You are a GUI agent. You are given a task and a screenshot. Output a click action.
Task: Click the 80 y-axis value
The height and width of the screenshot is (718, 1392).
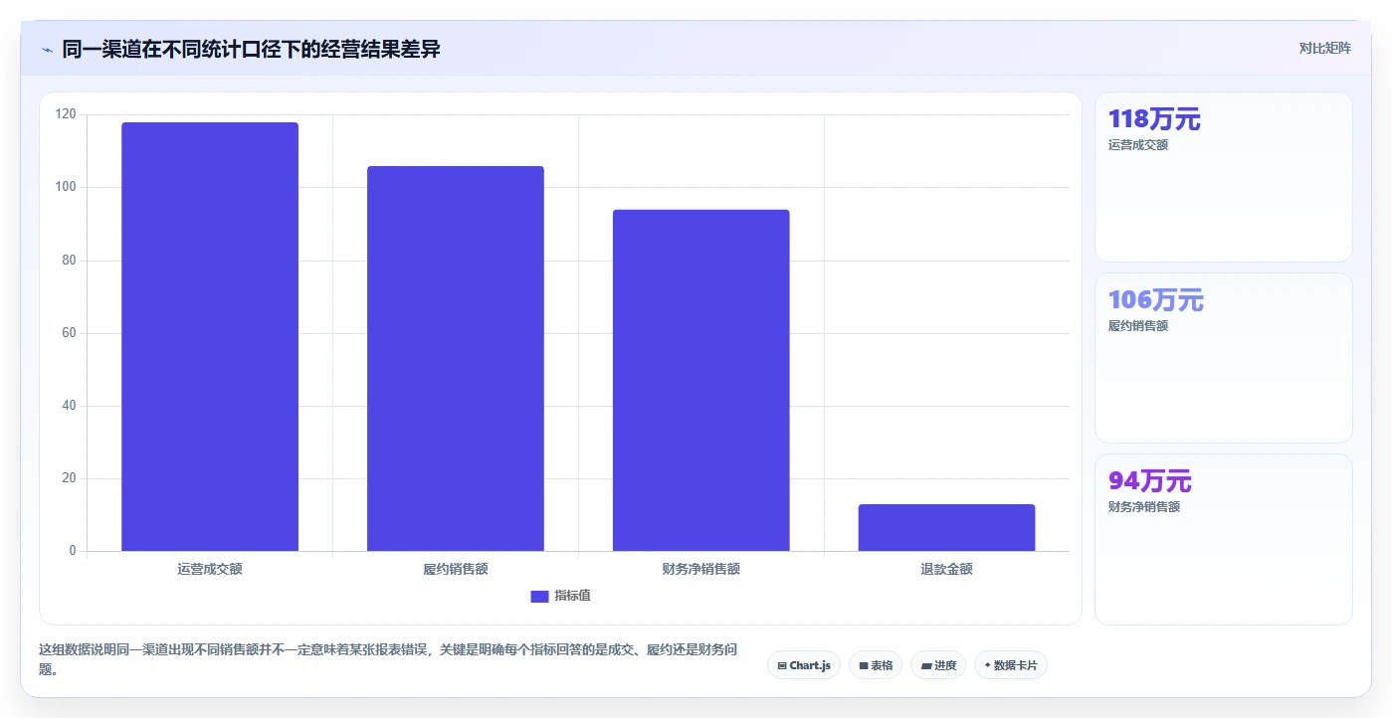point(69,261)
